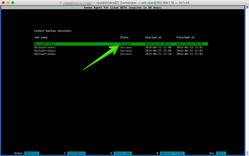Click the State column header
Image resolution: width=249 pixels, height=156 pixels.
[x=124, y=37]
